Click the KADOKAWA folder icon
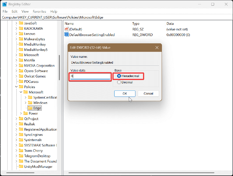The height and width of the screenshot is (176, 233). coord(21,29)
